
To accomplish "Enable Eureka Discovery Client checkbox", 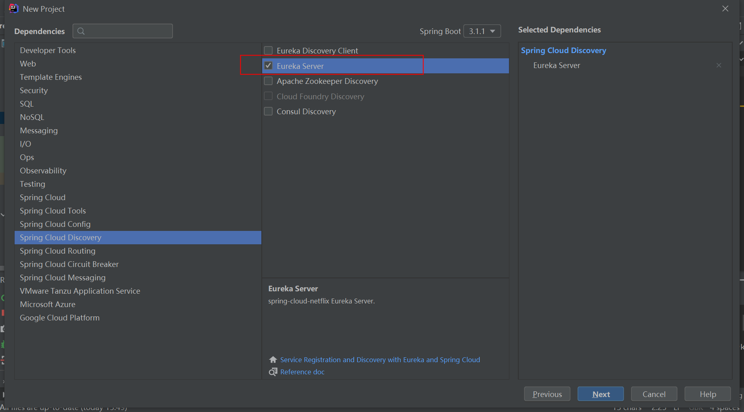I will (x=268, y=51).
